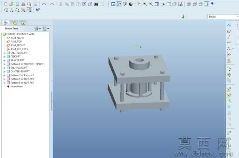
Task: Open the Layers icon in top toolbar
Action: coord(174,4)
